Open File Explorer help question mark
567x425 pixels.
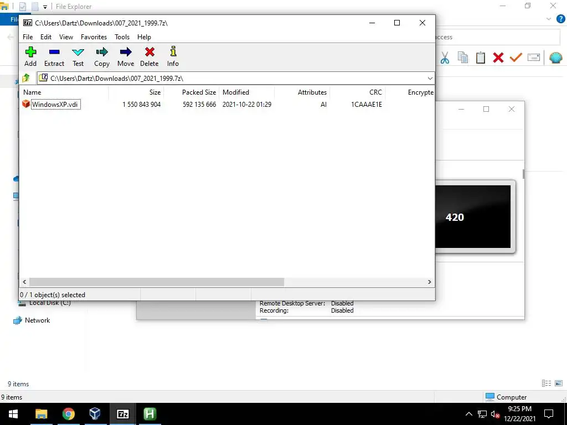560,19
